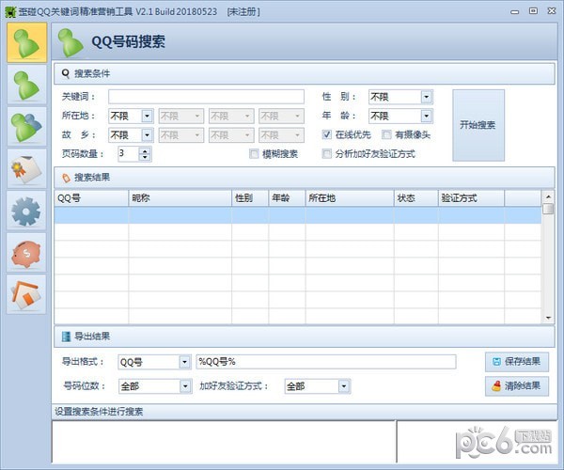Viewport: 564px width, 470px height.
Task: Click the 性别 column header
Action: click(x=250, y=197)
